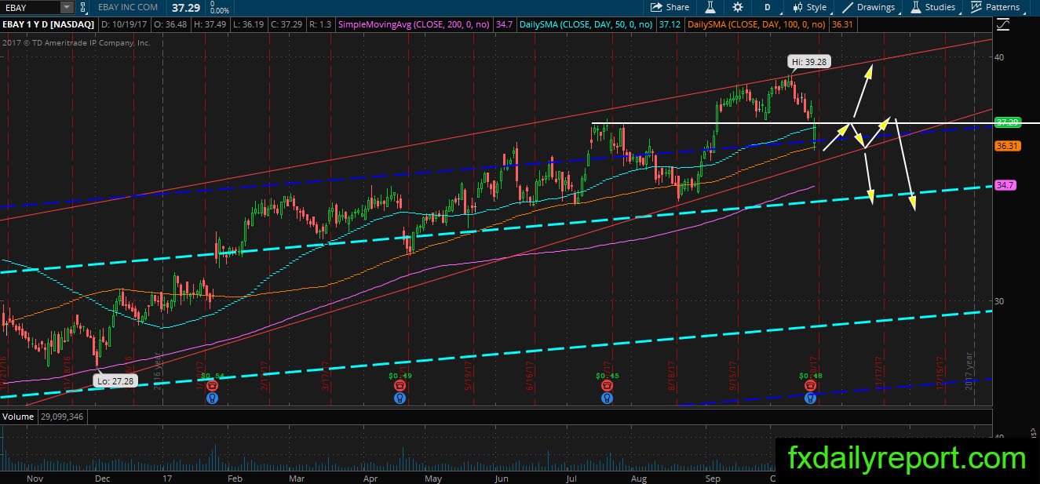Click the symbol actions list icon
The height and width of the screenshot is (484, 1040).
[85, 7]
